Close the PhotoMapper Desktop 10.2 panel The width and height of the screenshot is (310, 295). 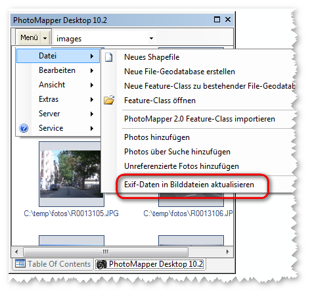(228, 20)
